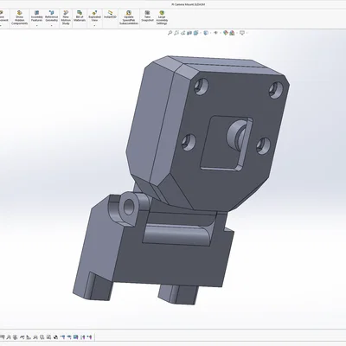
Task: Open Reference Geometry tool
Action: tap(51, 16)
